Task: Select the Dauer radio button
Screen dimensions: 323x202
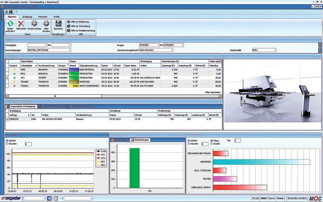Action: point(212,141)
